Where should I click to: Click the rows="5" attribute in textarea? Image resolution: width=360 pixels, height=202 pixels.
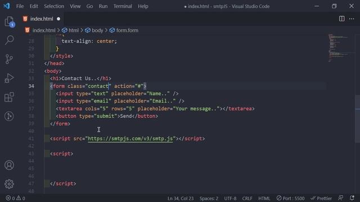pyautogui.click(x=123, y=108)
